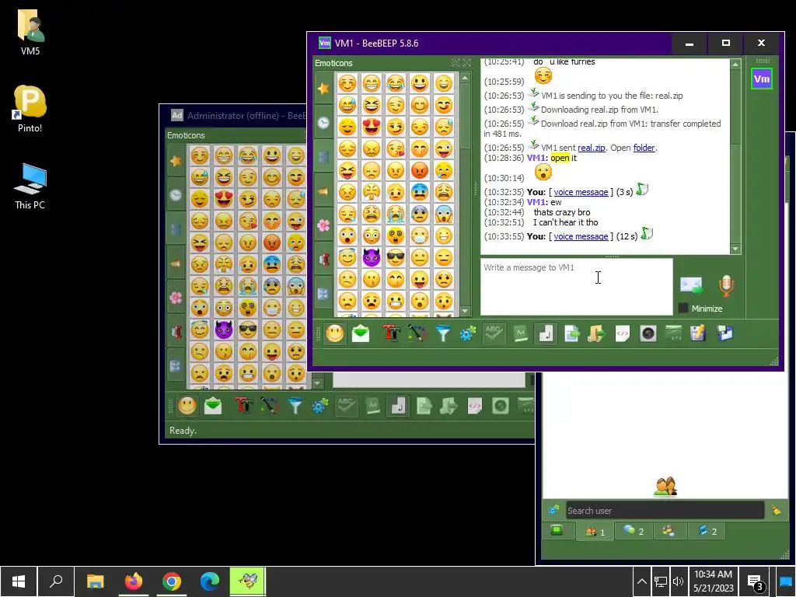The image size is (796, 597).
Task: Switch to users tab showing 1
Action: (595, 531)
